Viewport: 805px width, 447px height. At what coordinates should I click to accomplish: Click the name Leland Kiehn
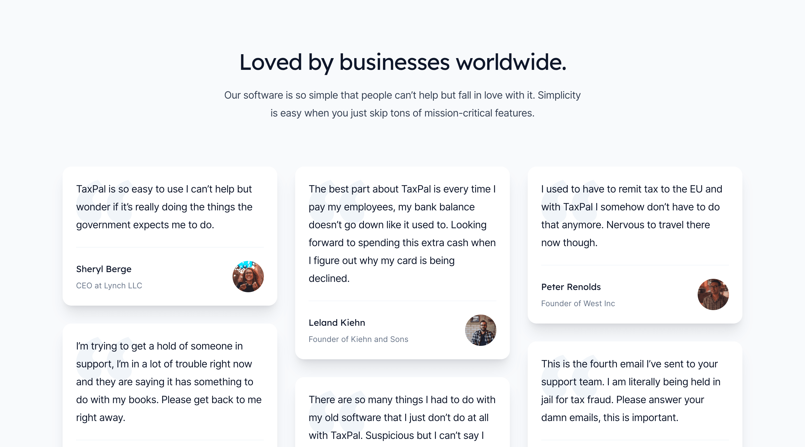(337, 323)
